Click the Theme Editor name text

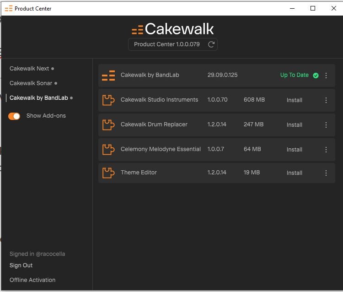click(x=139, y=173)
